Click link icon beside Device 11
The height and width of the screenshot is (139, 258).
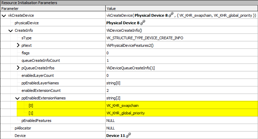(x=128, y=136)
